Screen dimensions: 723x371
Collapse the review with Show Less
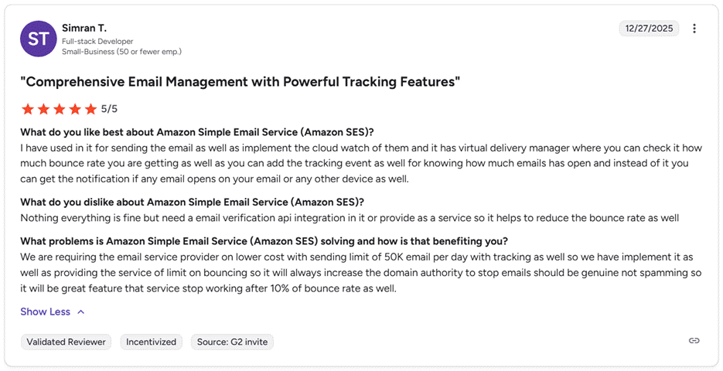click(45, 311)
